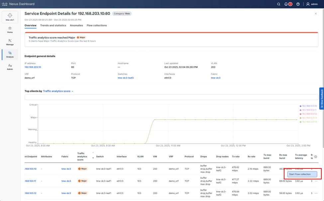Switch to the Anomalies tab
This screenshot has width=324, height=201.
pyautogui.click(x=76, y=25)
